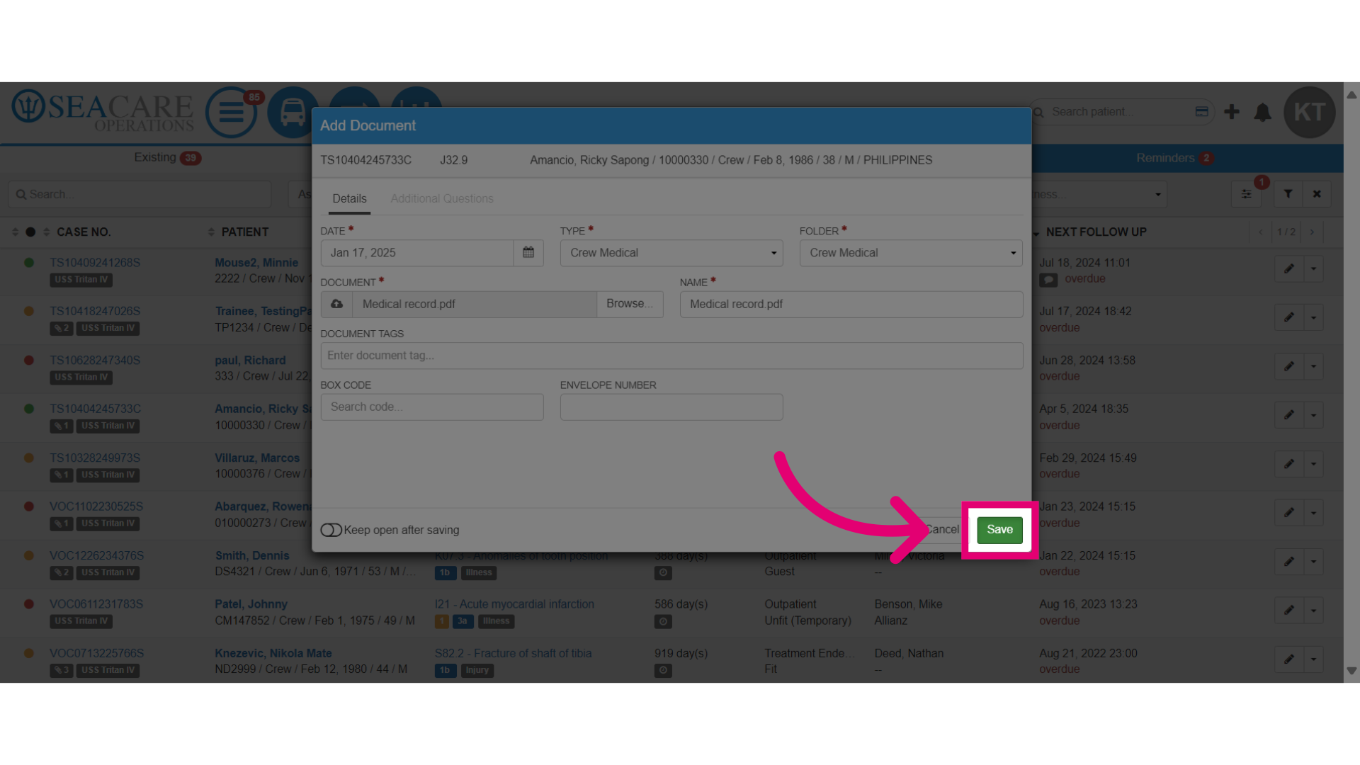Screen dimensions: 1360x765
Task: Edit pencil icon for Jul 18, 2024 row
Action: click(x=1289, y=268)
